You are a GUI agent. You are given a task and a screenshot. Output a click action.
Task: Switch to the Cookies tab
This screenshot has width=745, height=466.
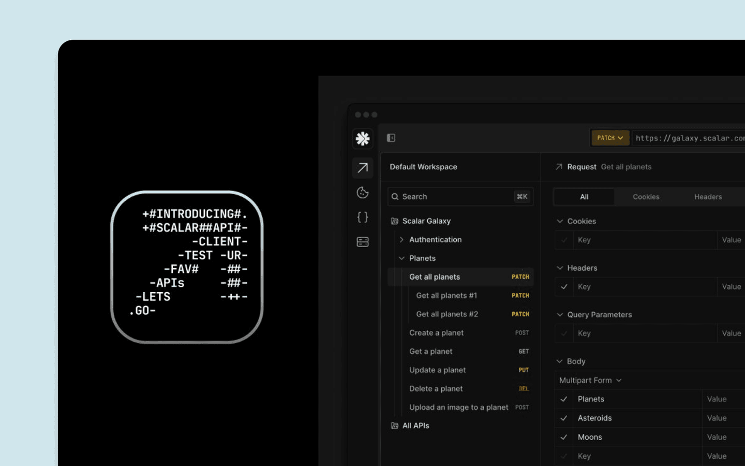click(646, 197)
